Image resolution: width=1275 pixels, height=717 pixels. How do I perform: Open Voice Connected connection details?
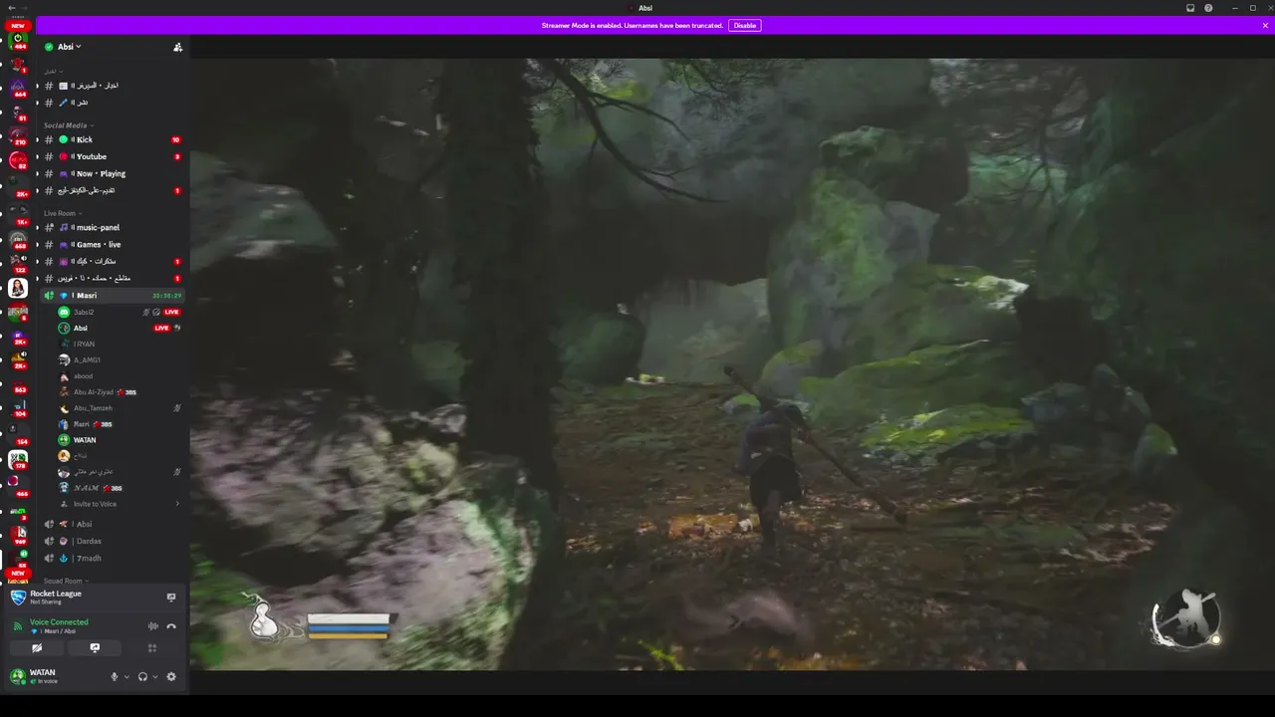[x=59, y=622]
